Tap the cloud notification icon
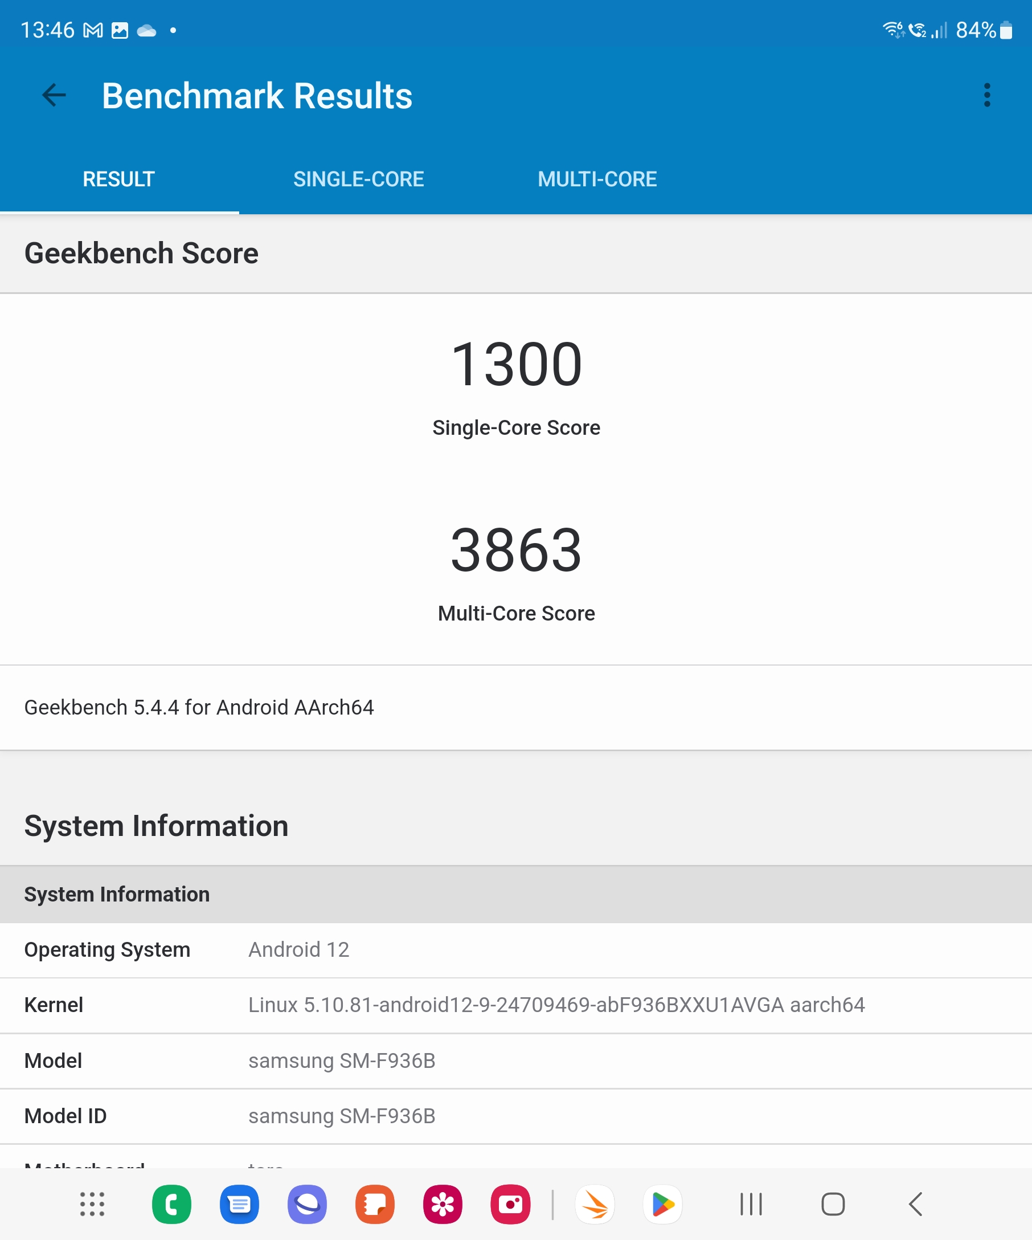 coord(146,30)
